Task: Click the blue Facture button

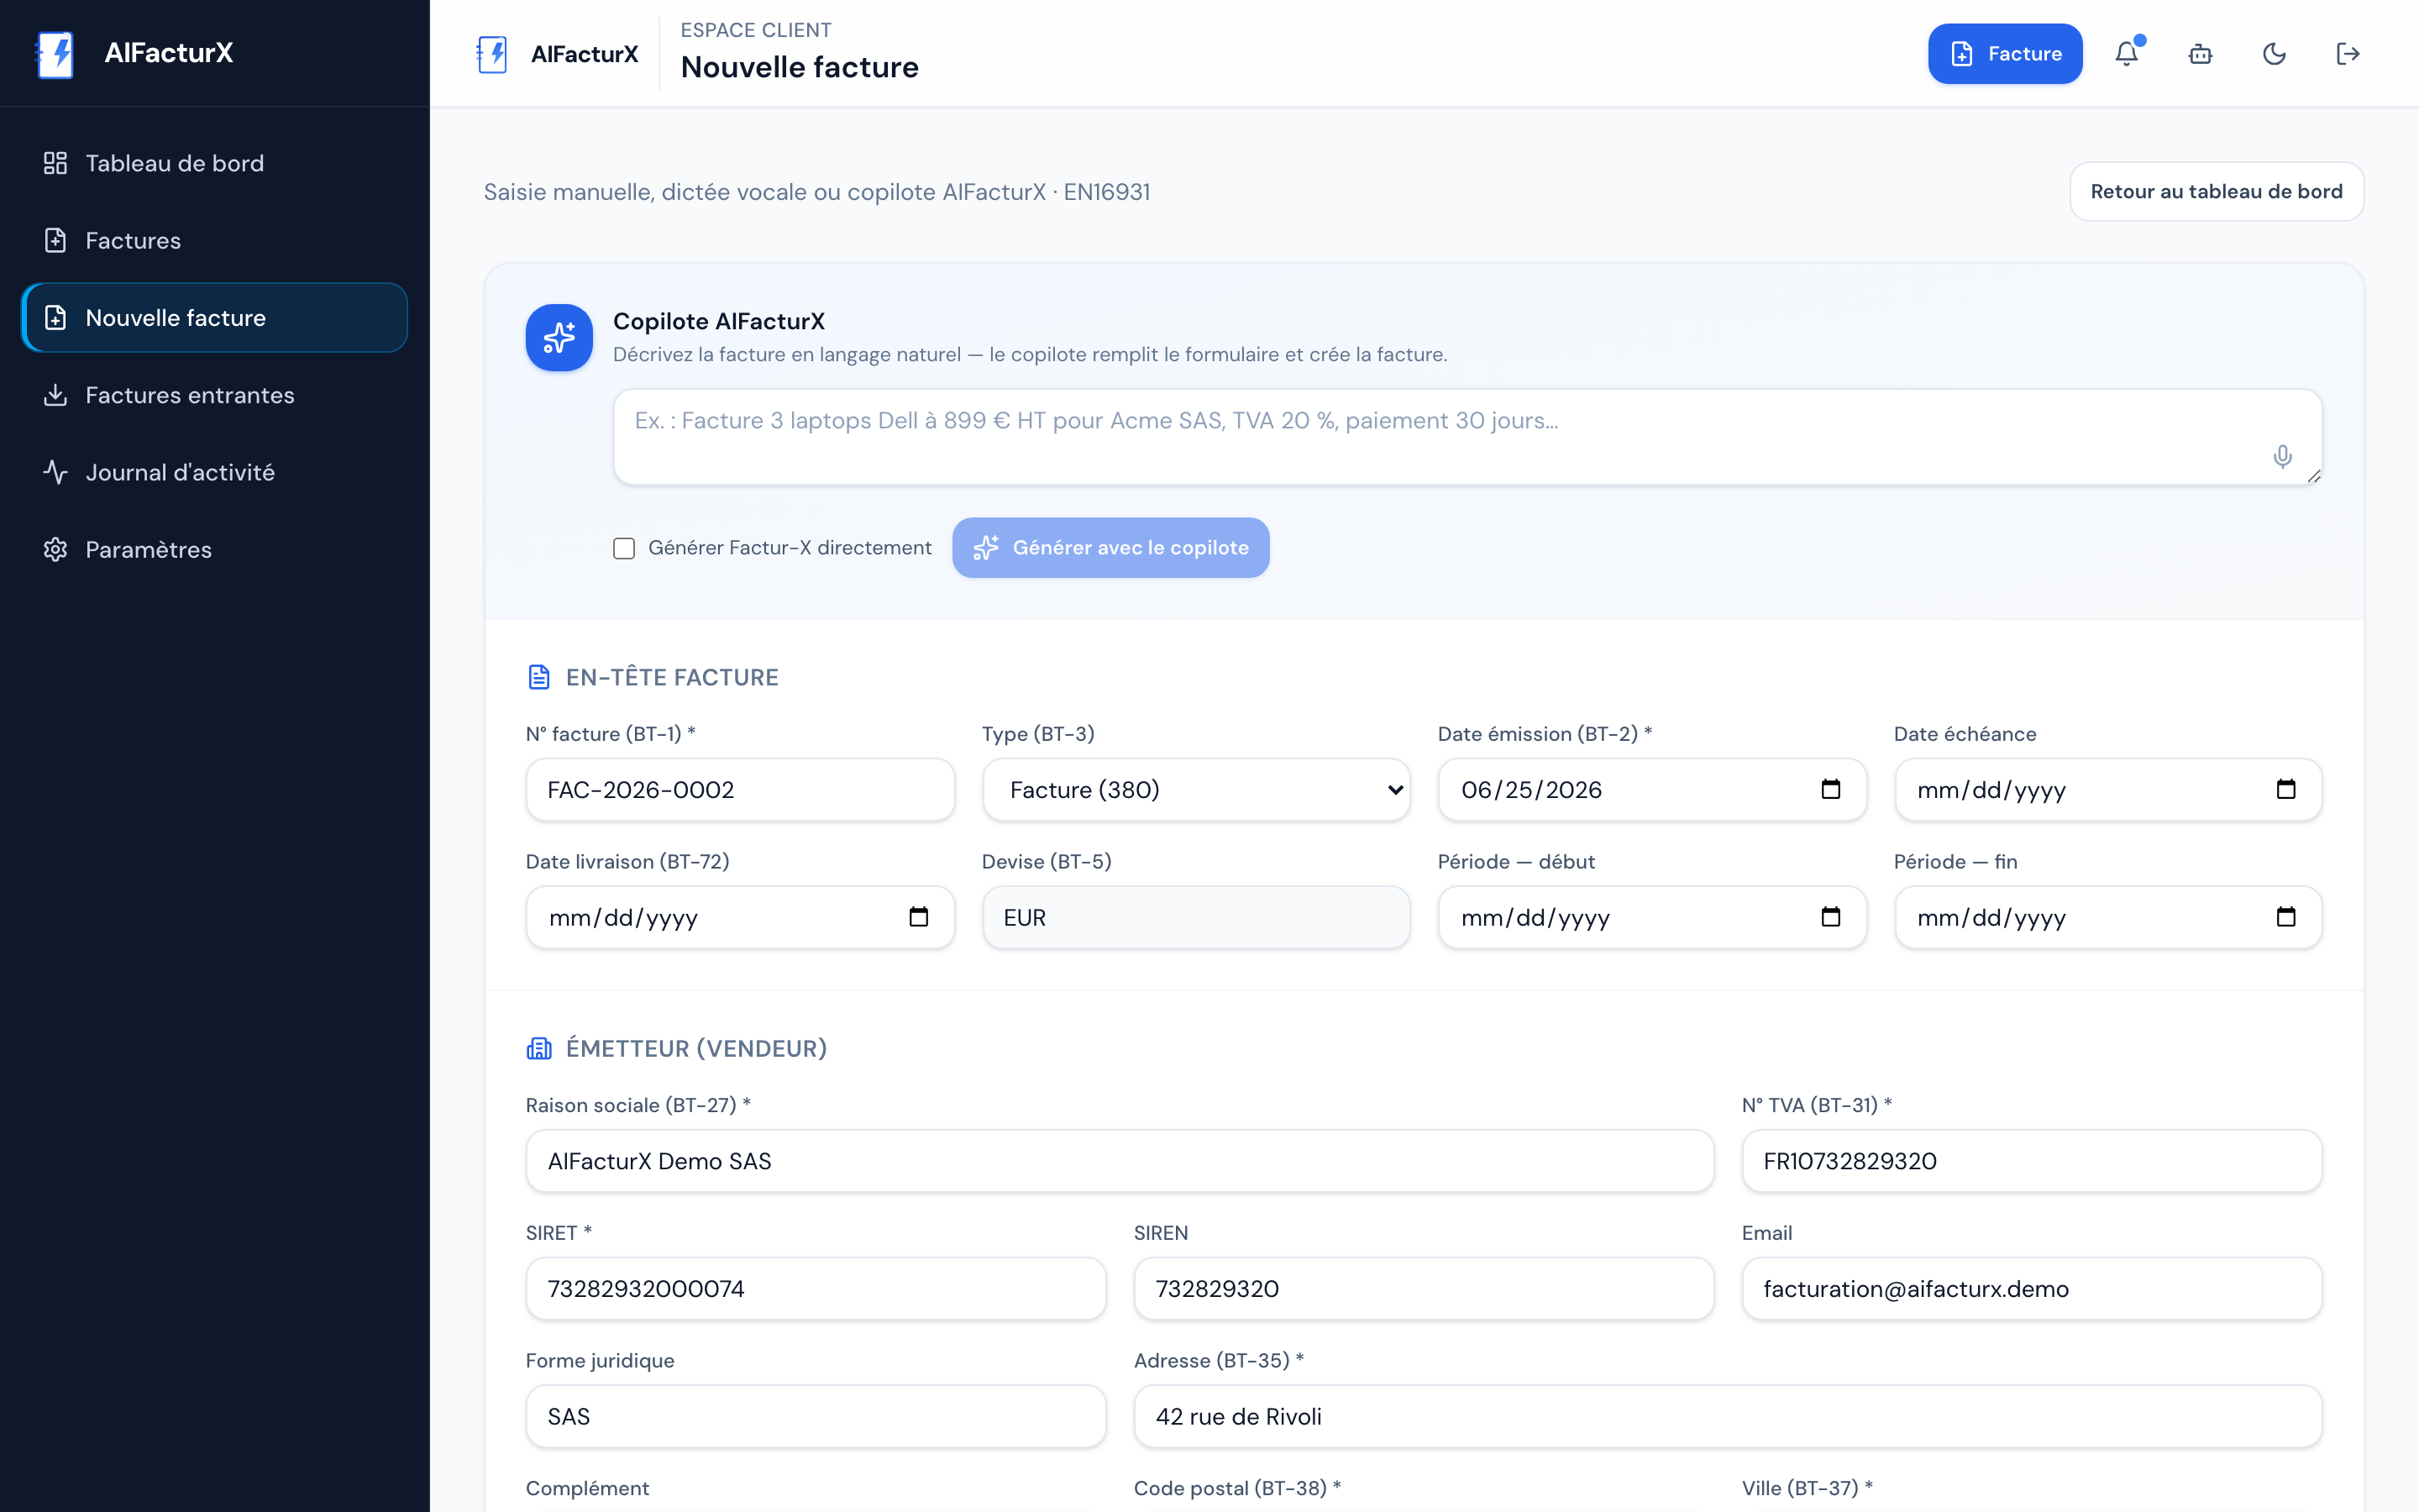Action: point(2005,54)
